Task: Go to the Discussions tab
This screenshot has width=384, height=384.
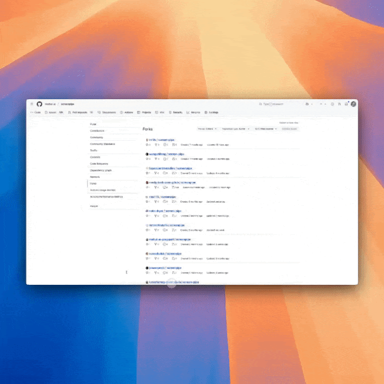Action: click(107, 113)
